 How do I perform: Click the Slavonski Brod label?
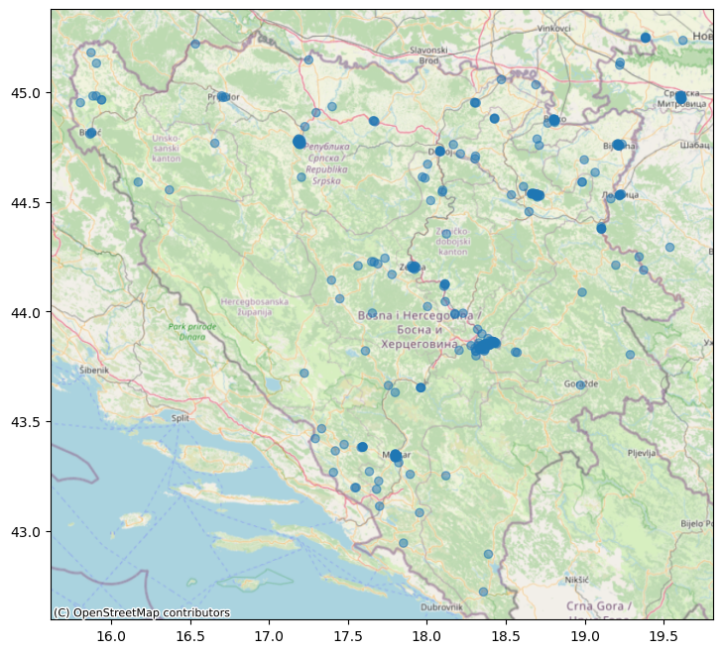429,54
